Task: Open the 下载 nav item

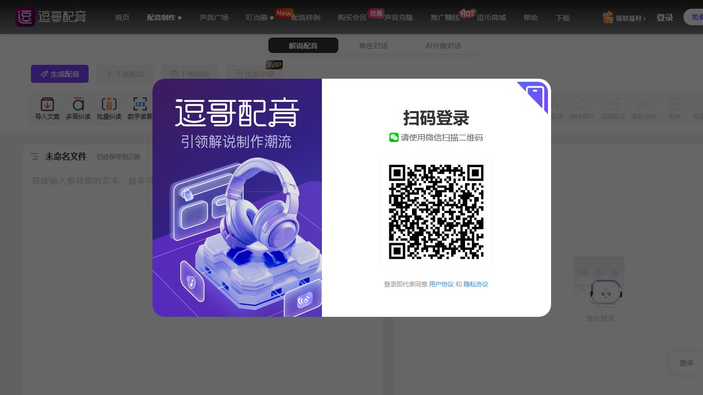Action: coord(563,17)
